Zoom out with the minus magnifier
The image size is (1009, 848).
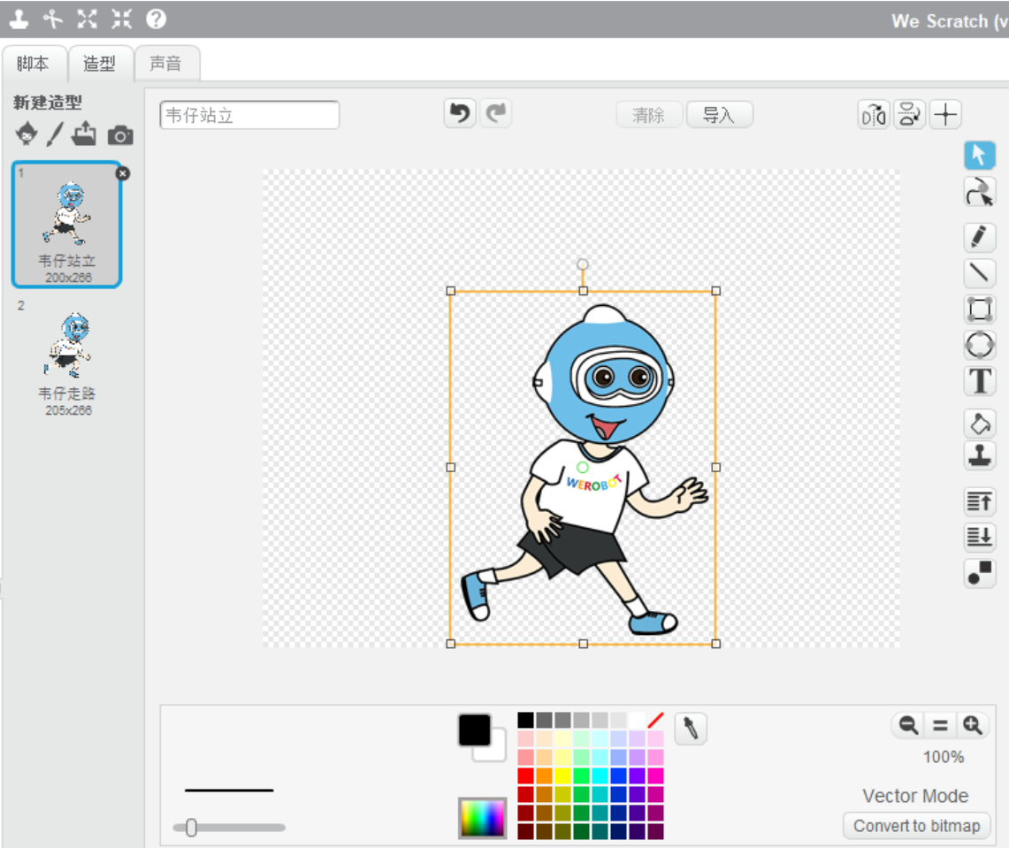click(908, 725)
